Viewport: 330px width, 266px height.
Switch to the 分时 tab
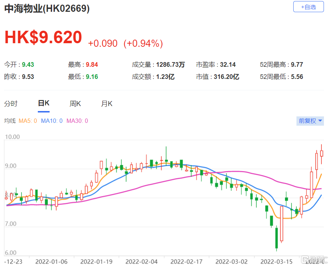coord(11,104)
